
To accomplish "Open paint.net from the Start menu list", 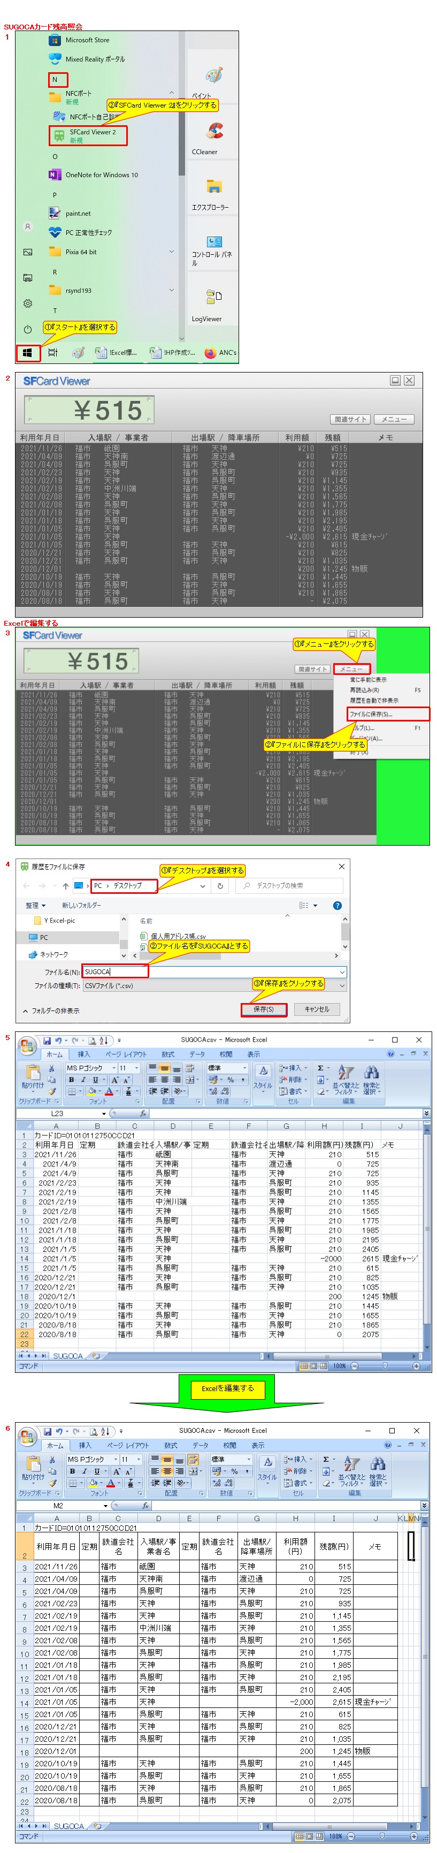I will 70,214.
